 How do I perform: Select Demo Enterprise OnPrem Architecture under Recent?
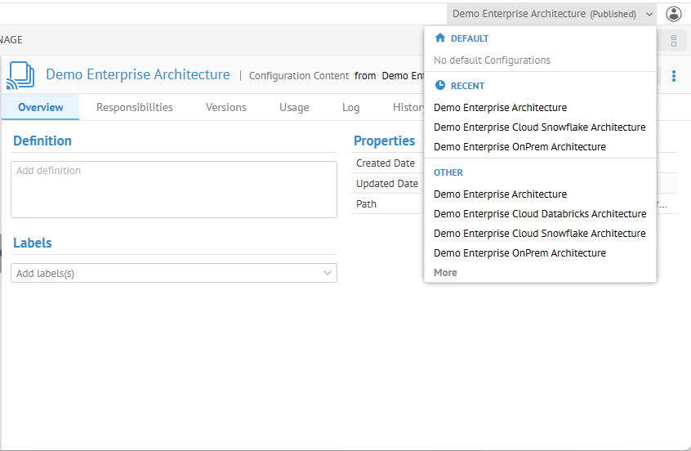click(x=519, y=147)
